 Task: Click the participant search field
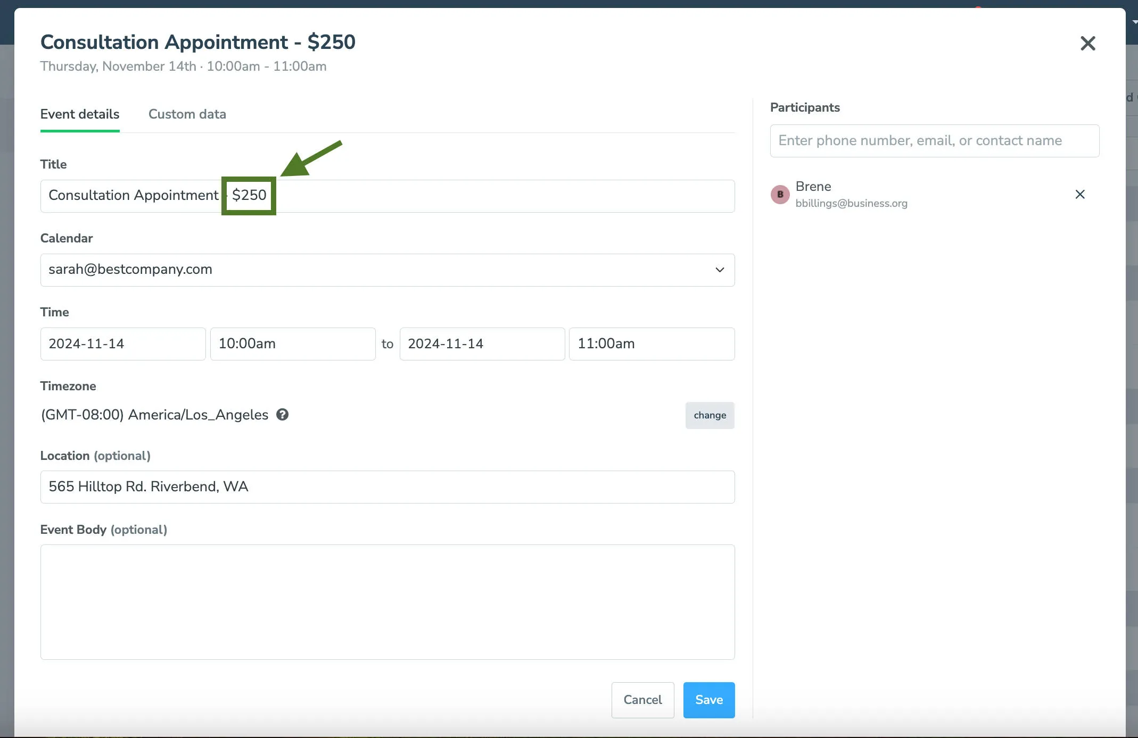pyautogui.click(x=934, y=140)
